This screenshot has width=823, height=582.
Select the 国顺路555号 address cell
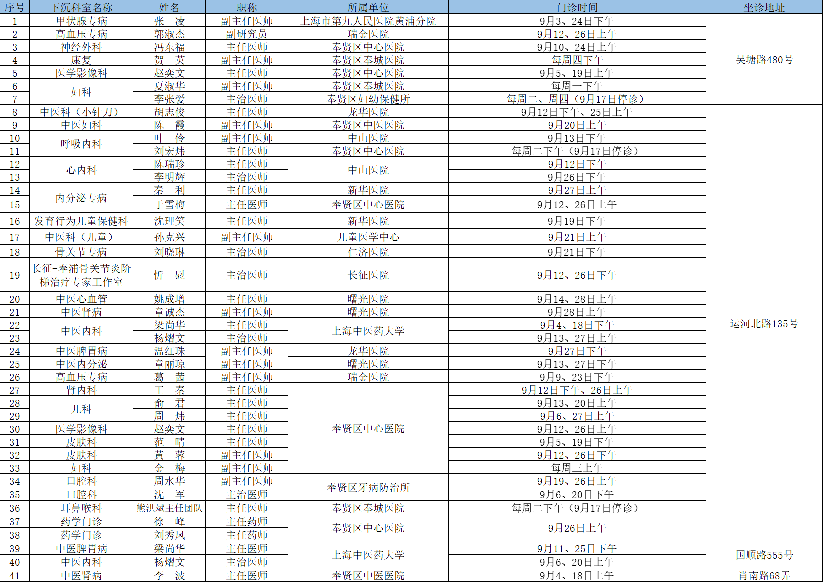(x=764, y=555)
